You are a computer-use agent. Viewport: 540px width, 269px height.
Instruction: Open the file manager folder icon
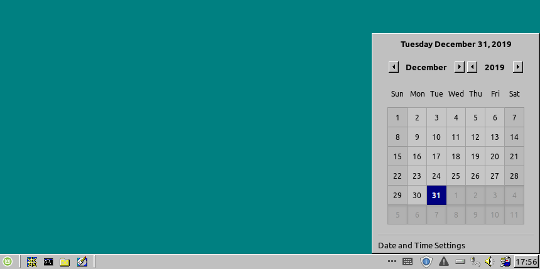coord(65,261)
